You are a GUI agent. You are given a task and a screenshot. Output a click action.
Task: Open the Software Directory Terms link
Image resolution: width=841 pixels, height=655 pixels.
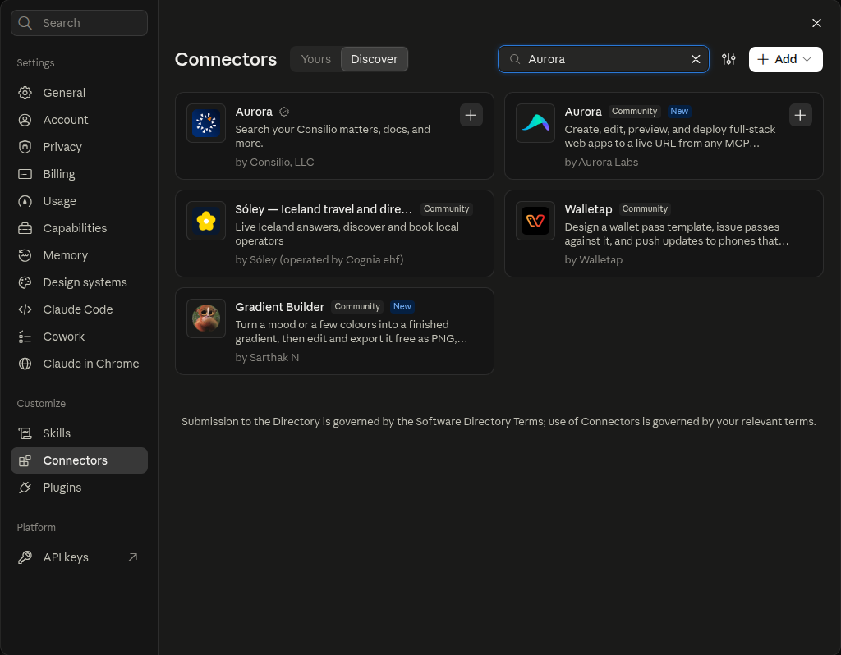(x=480, y=421)
